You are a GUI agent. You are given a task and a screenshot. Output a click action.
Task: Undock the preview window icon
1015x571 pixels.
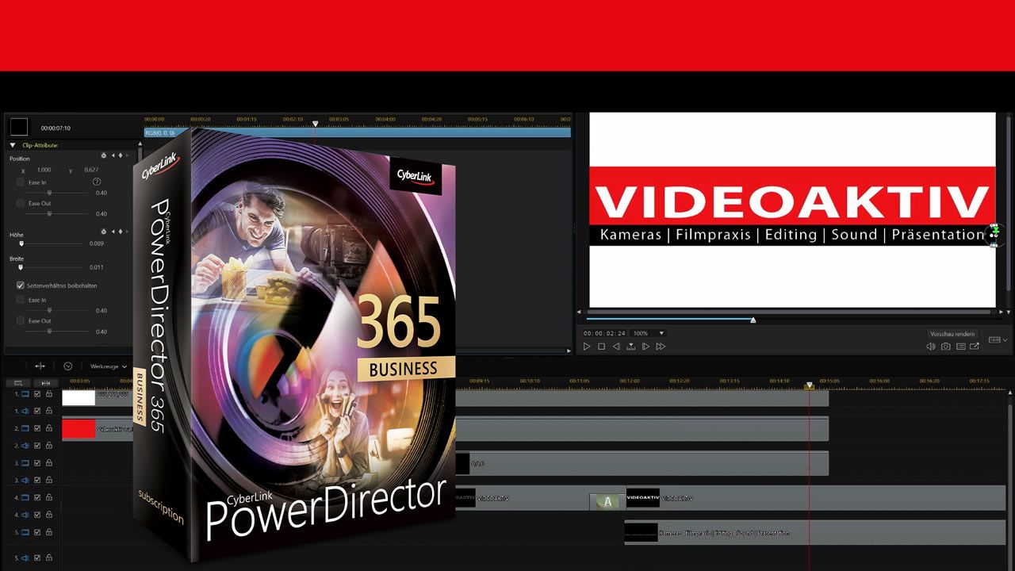pos(974,346)
